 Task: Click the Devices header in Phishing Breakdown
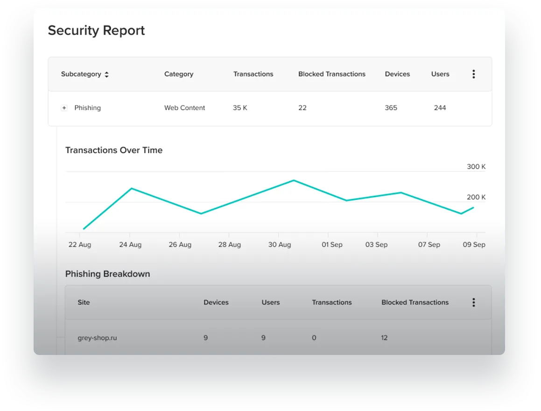(216, 302)
